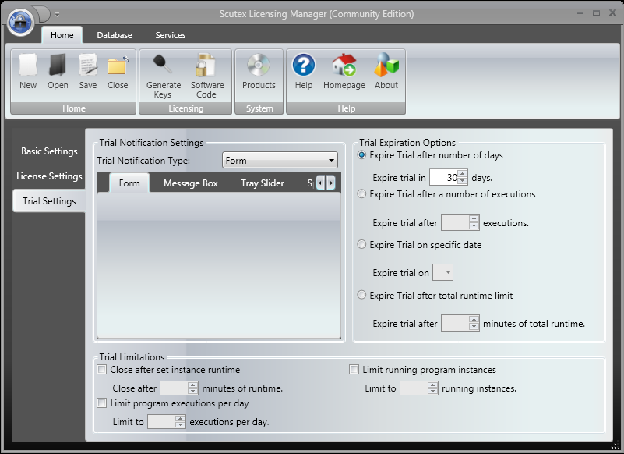This screenshot has width=624, height=454.
Task: Minimize the Scutex Licensing Manager window
Action: pos(580,13)
